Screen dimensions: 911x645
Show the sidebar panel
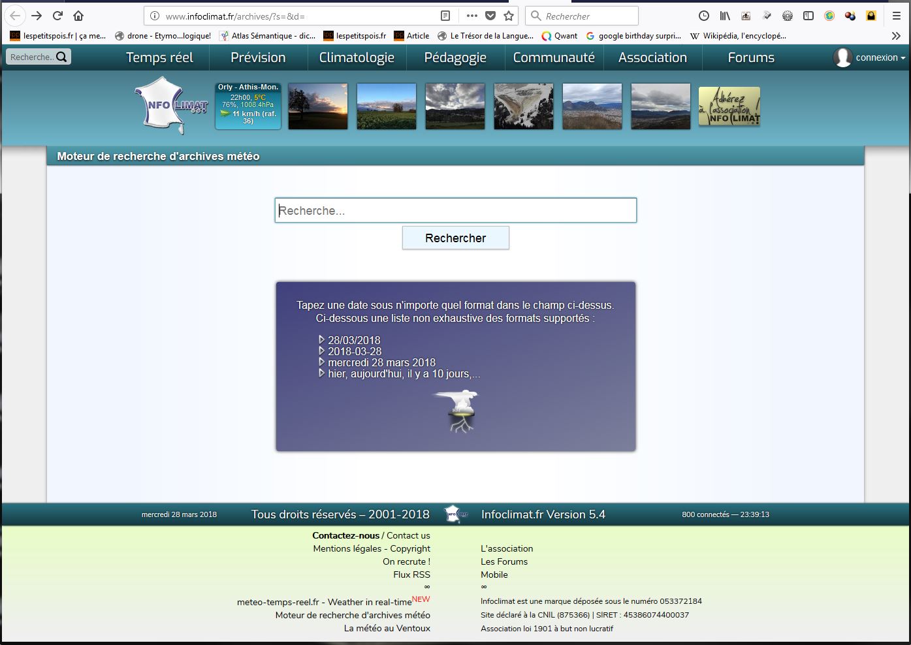tap(808, 16)
